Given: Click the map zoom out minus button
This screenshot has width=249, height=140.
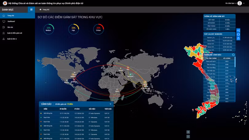Looking at the screenshot, I should [x=188, y=137].
